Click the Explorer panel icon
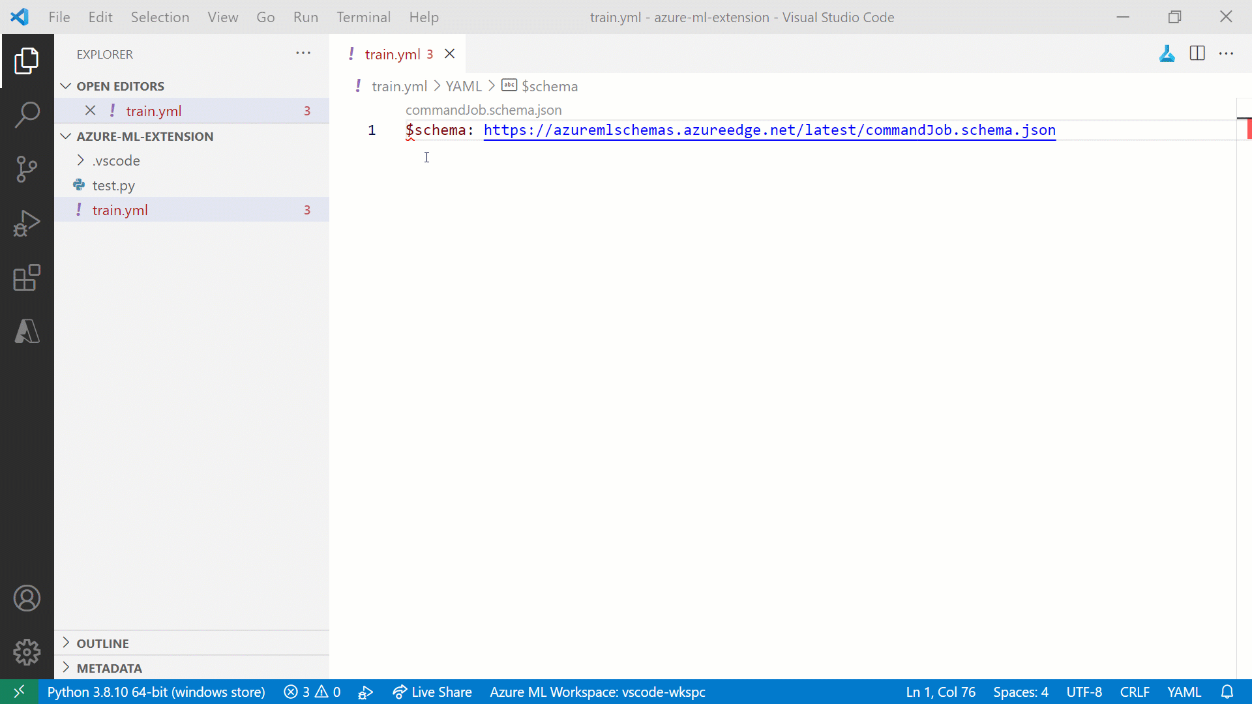The image size is (1252, 704). (x=27, y=60)
